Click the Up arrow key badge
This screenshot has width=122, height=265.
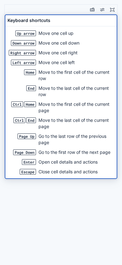click(26, 34)
